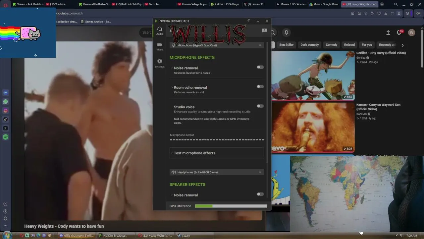Select the For you filter chip

click(367, 45)
